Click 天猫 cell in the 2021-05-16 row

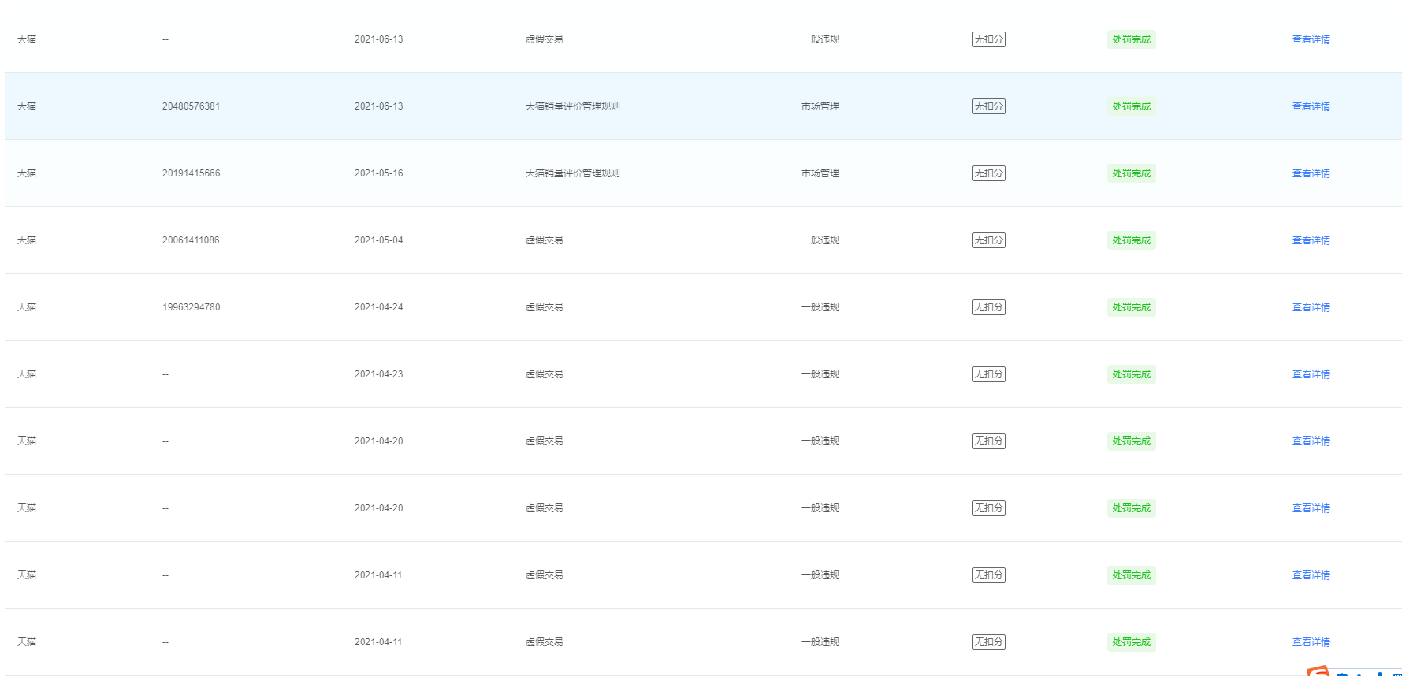27,173
